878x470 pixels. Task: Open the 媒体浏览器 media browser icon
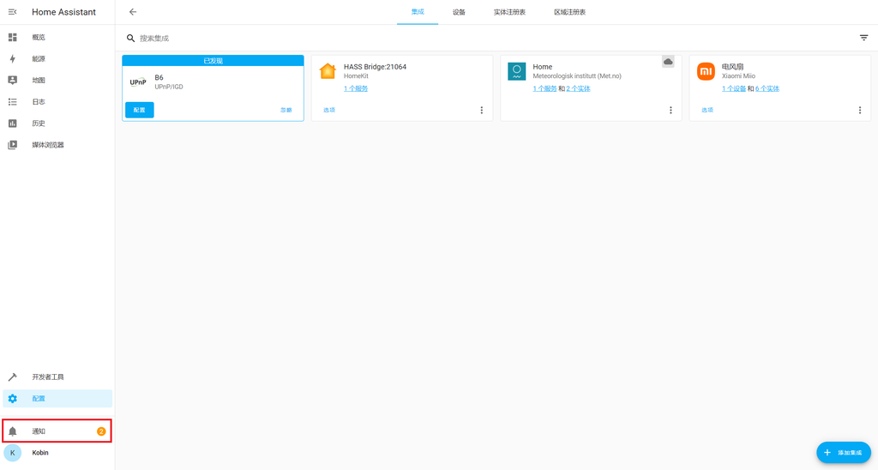12,145
